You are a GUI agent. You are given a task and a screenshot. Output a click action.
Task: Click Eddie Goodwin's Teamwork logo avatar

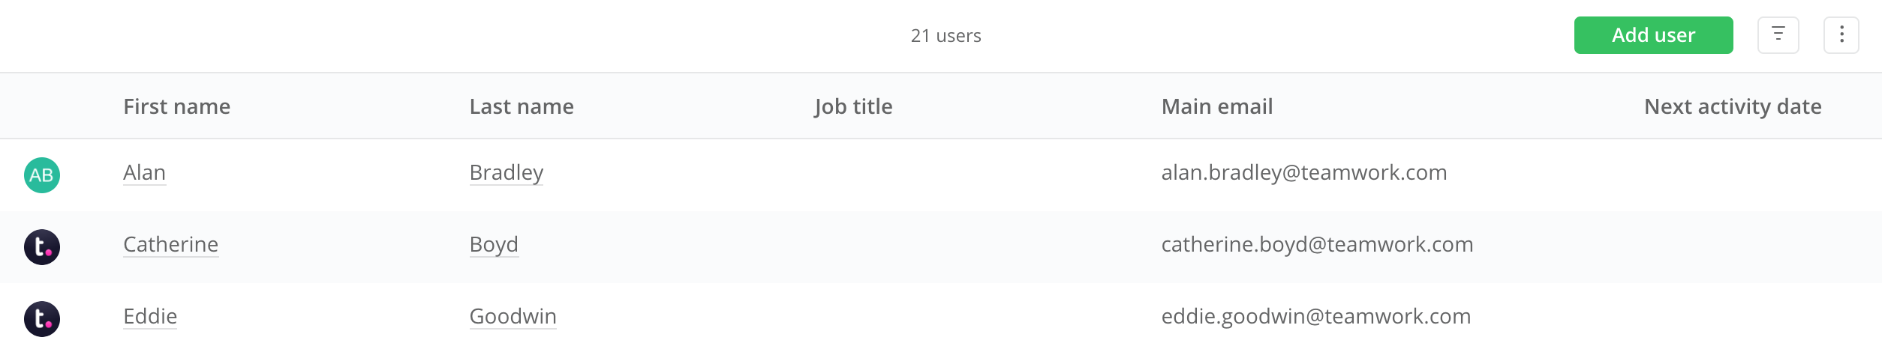pos(42,319)
